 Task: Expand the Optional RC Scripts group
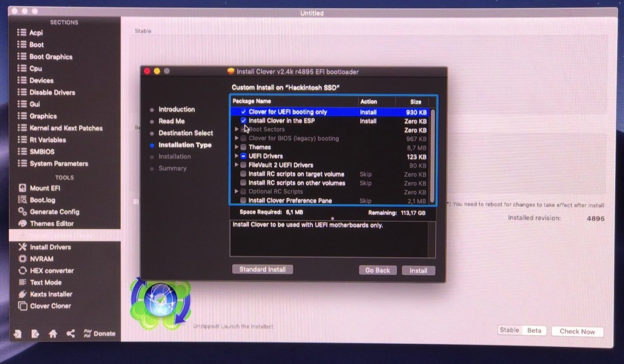click(x=236, y=192)
